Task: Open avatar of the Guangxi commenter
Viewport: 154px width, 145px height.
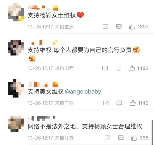Action: pos(16,88)
